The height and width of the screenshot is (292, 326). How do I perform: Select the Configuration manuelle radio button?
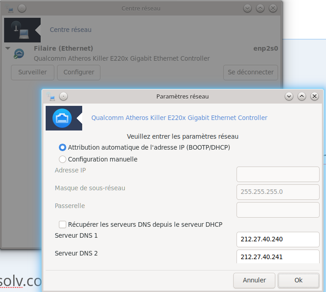click(63, 159)
